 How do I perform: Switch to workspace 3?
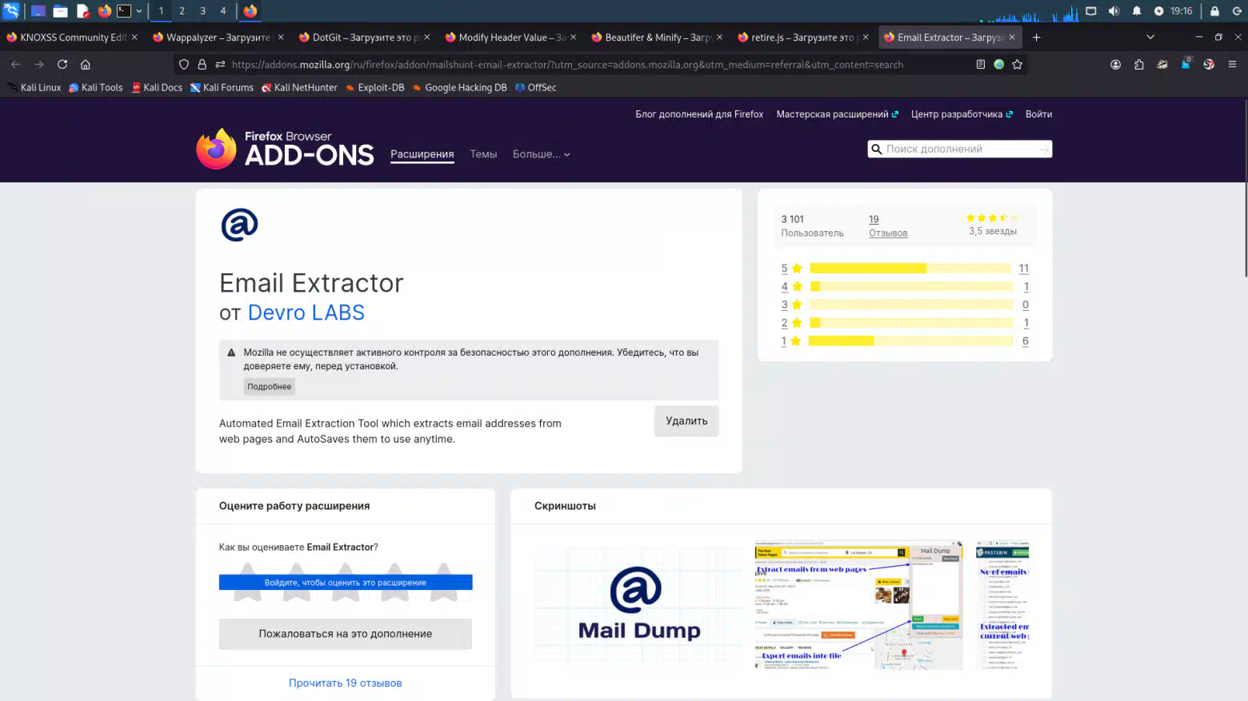202,11
